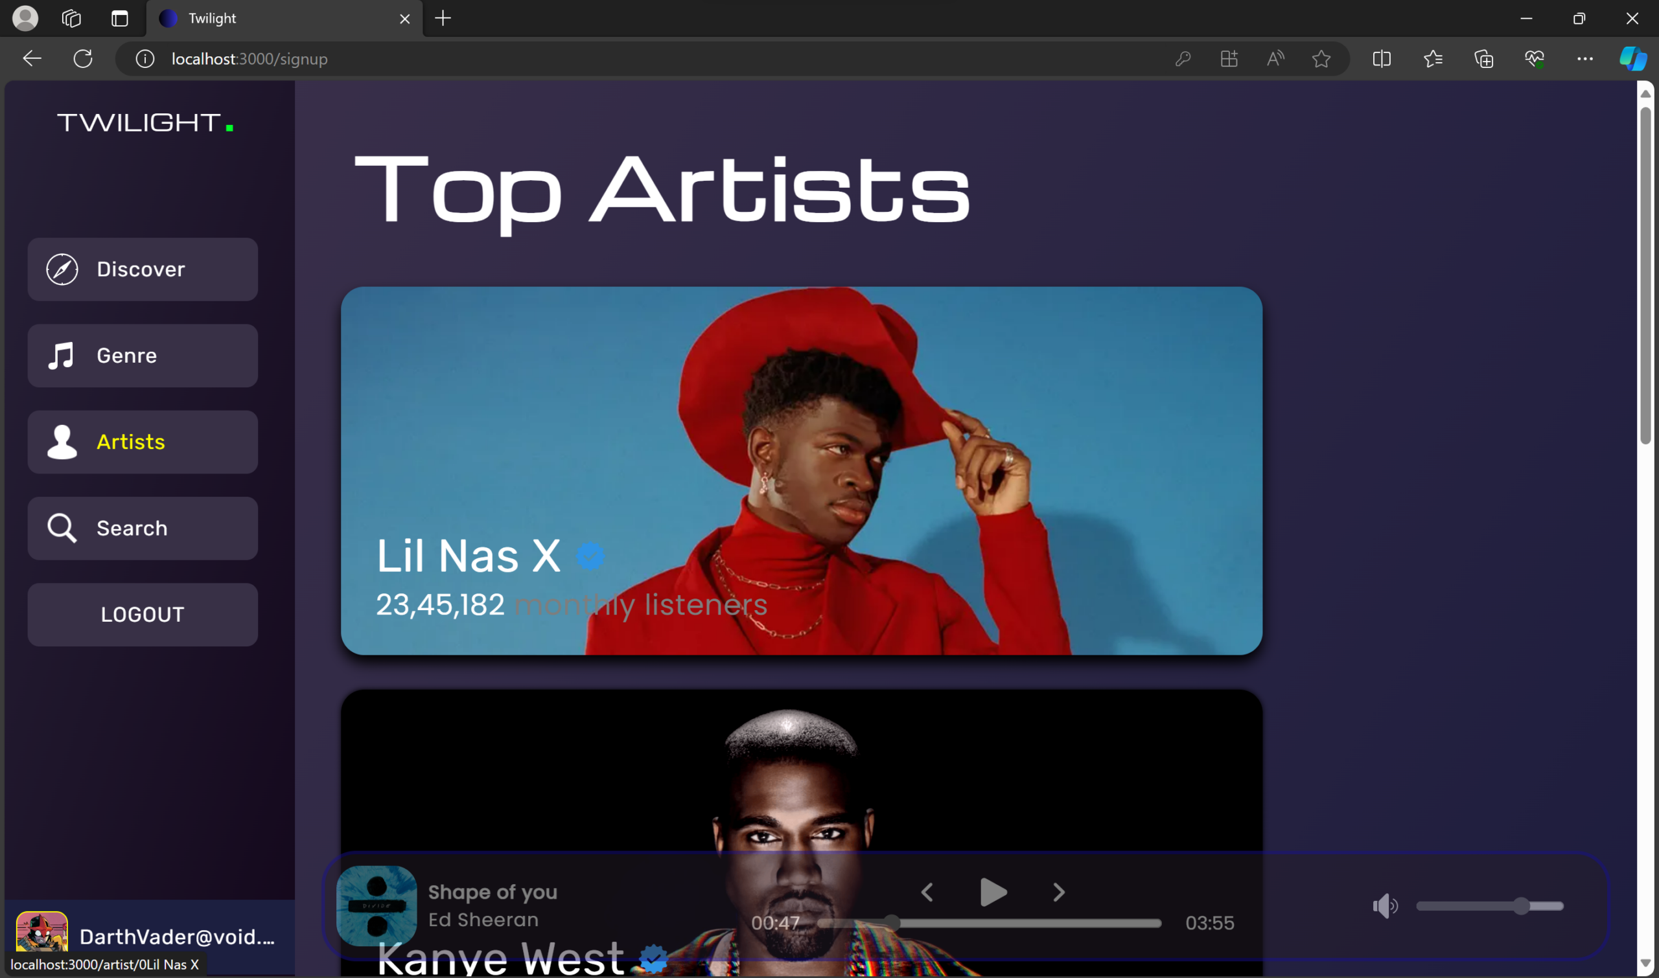This screenshot has height=978, width=1659.
Task: Skip to the next track
Action: [x=1059, y=893]
